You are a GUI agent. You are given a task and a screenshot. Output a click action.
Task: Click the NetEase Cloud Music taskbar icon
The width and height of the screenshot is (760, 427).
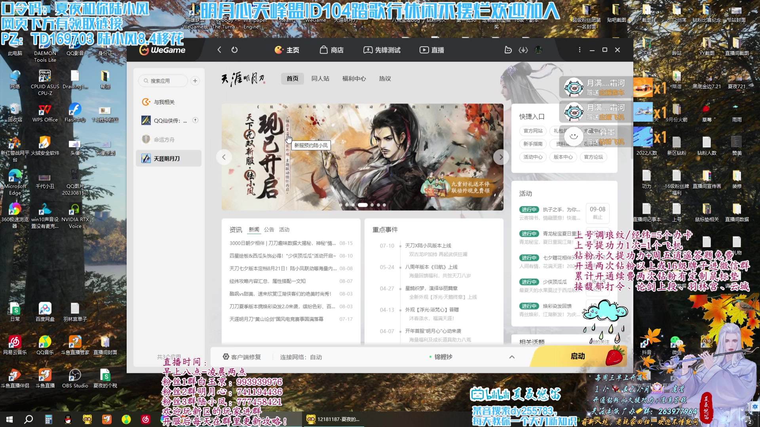(146, 419)
